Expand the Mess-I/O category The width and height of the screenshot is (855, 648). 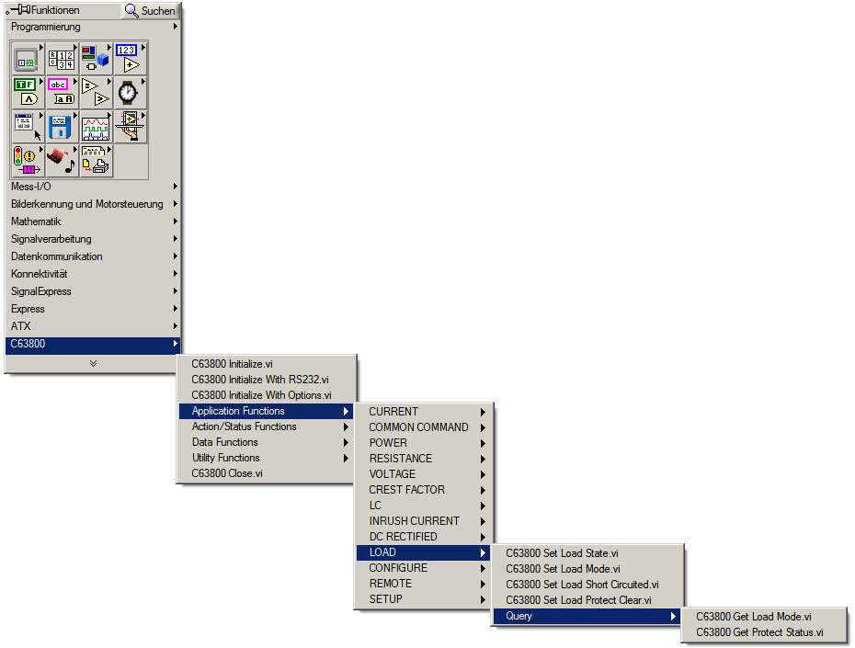(x=93, y=187)
